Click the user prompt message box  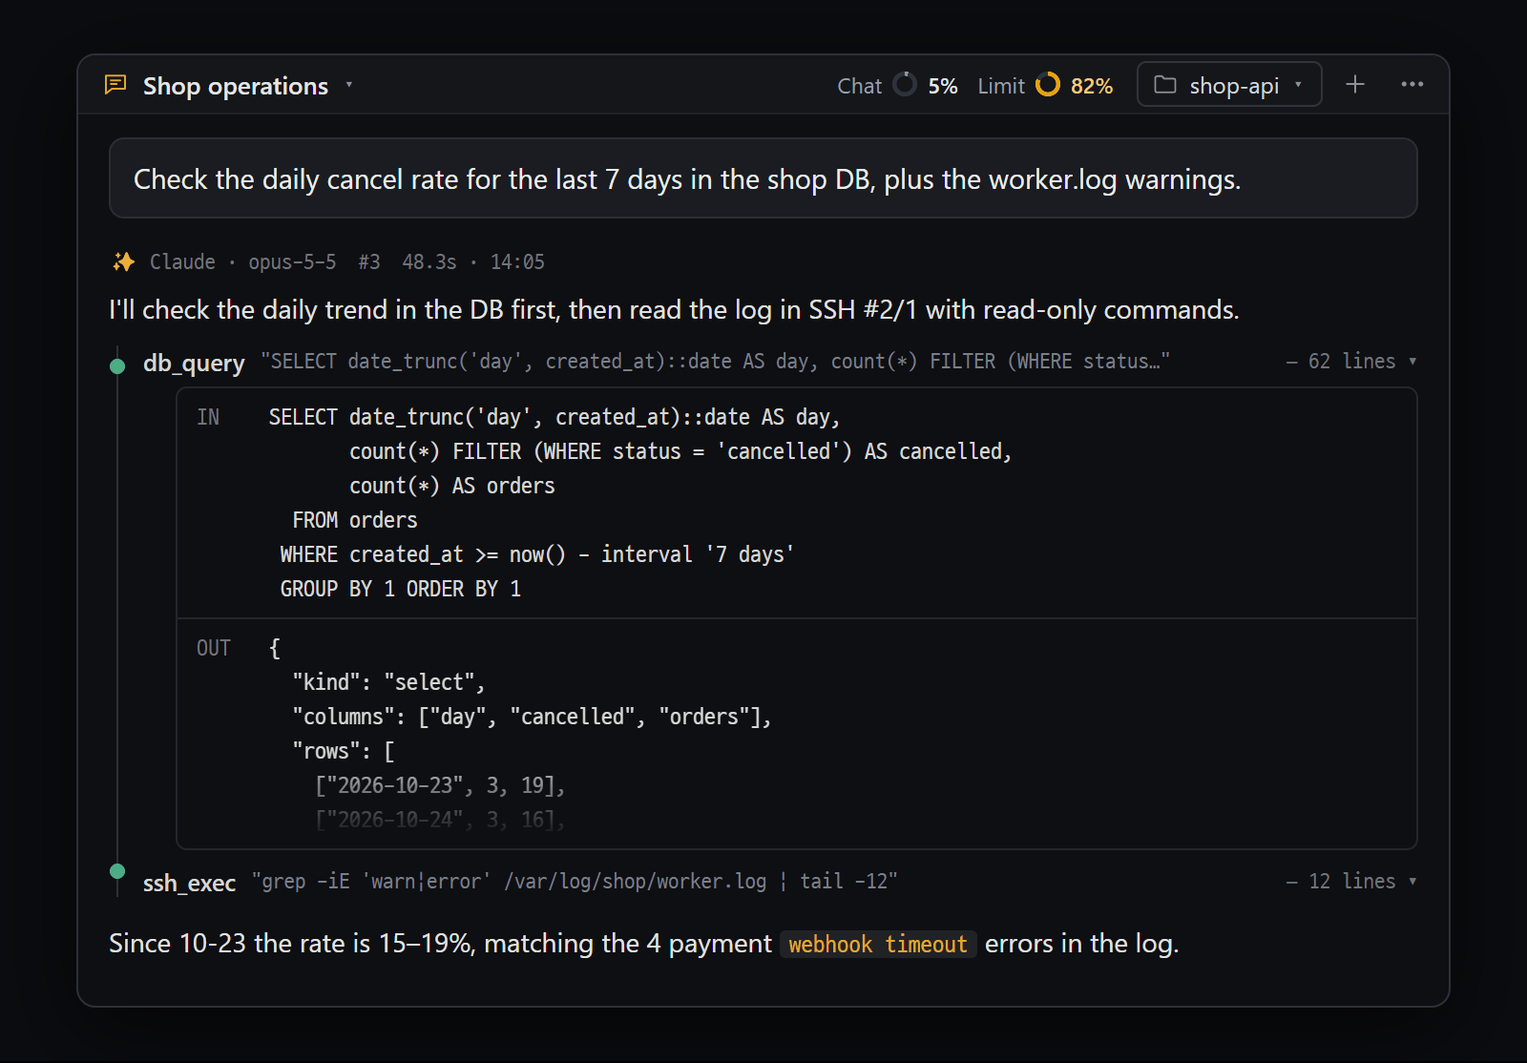763,178
